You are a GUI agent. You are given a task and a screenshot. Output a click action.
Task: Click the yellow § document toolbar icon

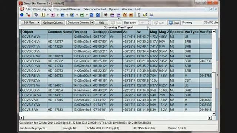point(43,15)
